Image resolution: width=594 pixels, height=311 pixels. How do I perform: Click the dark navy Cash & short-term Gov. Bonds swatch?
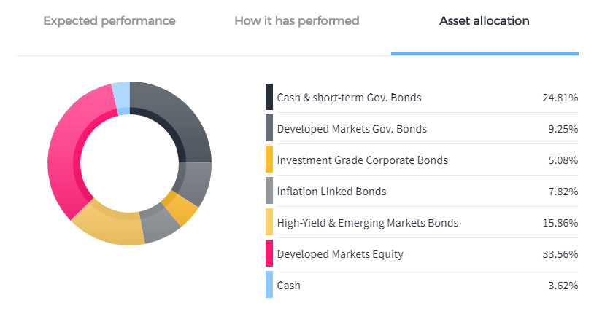point(269,97)
